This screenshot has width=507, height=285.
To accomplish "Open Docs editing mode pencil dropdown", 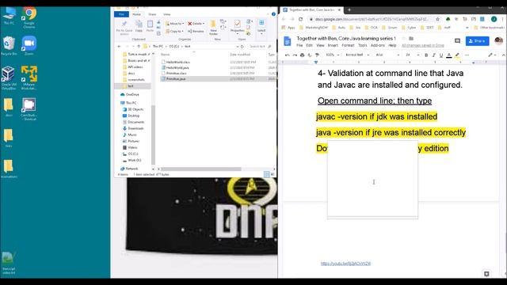I will [493, 55].
